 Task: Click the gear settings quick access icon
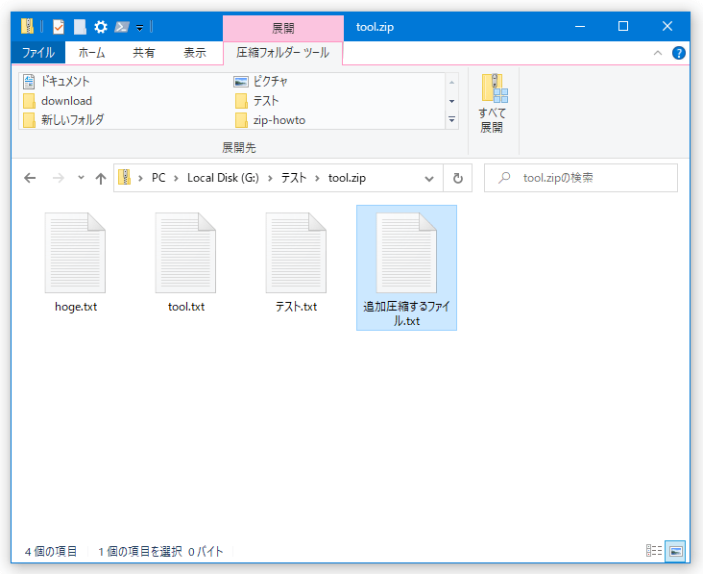tap(101, 27)
